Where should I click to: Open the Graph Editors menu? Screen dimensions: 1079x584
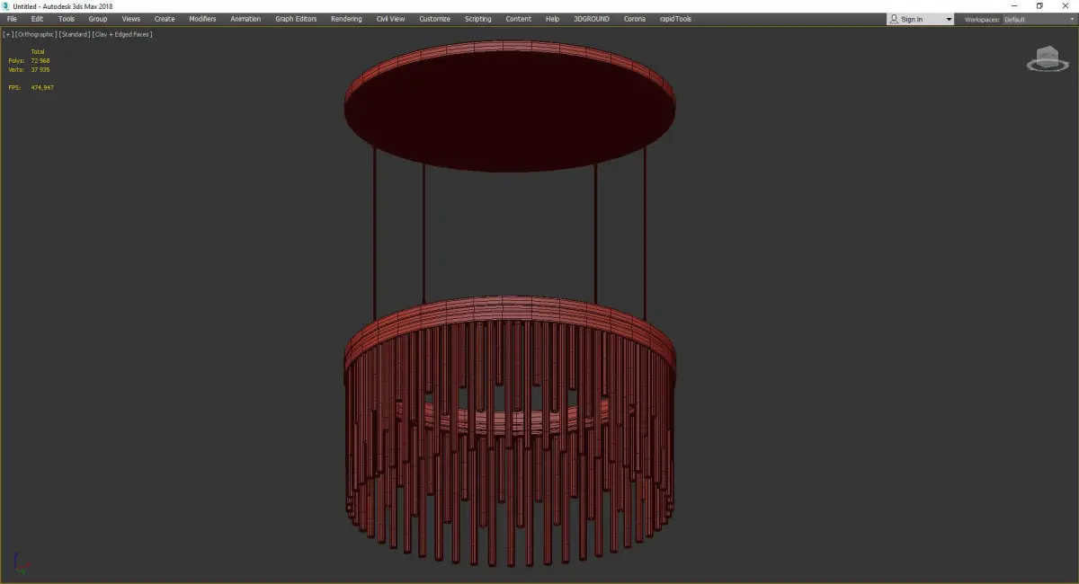coord(296,19)
